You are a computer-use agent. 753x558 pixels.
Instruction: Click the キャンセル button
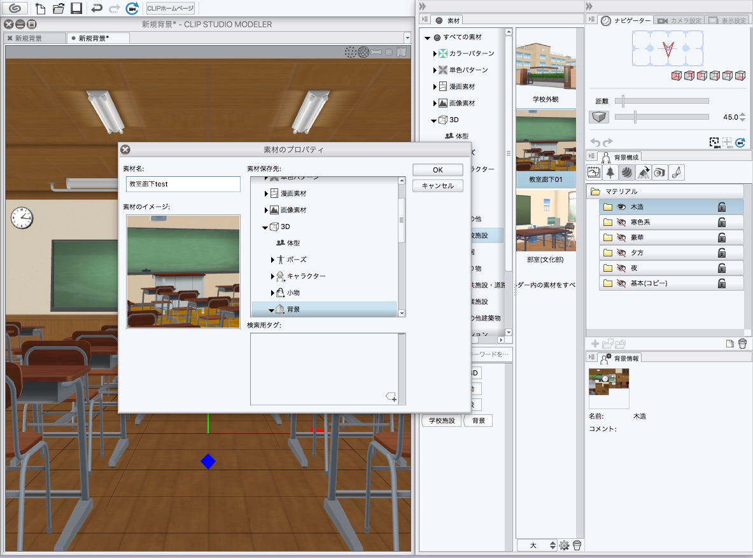coord(437,186)
